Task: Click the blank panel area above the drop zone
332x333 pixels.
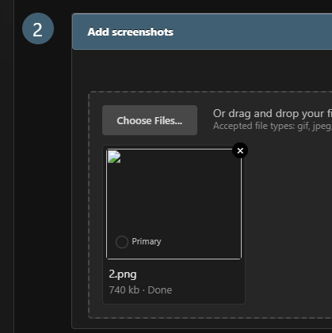Action: [202, 70]
